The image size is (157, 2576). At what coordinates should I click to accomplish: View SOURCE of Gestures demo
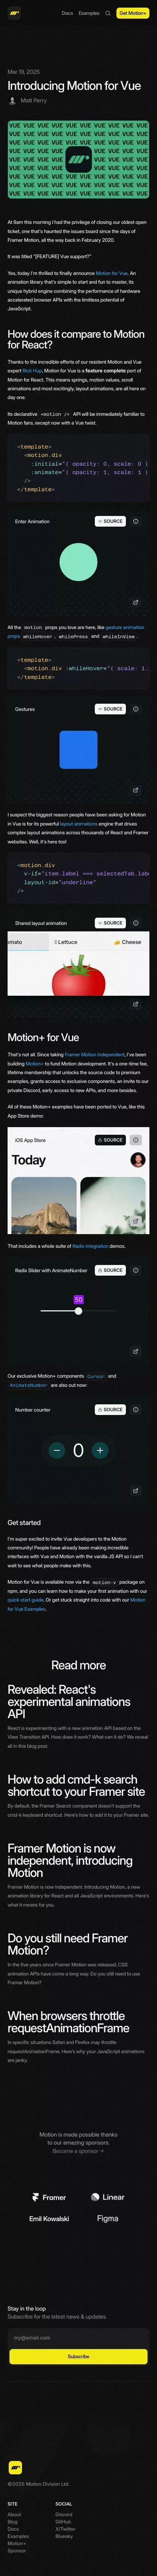(x=110, y=709)
